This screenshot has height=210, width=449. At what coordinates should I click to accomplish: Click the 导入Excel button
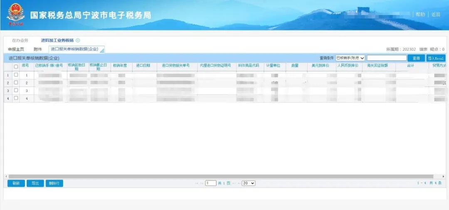436,58
